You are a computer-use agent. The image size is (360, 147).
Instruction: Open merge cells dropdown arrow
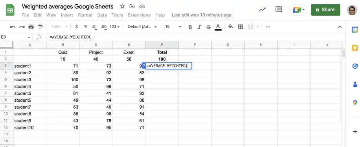[x=257, y=27]
